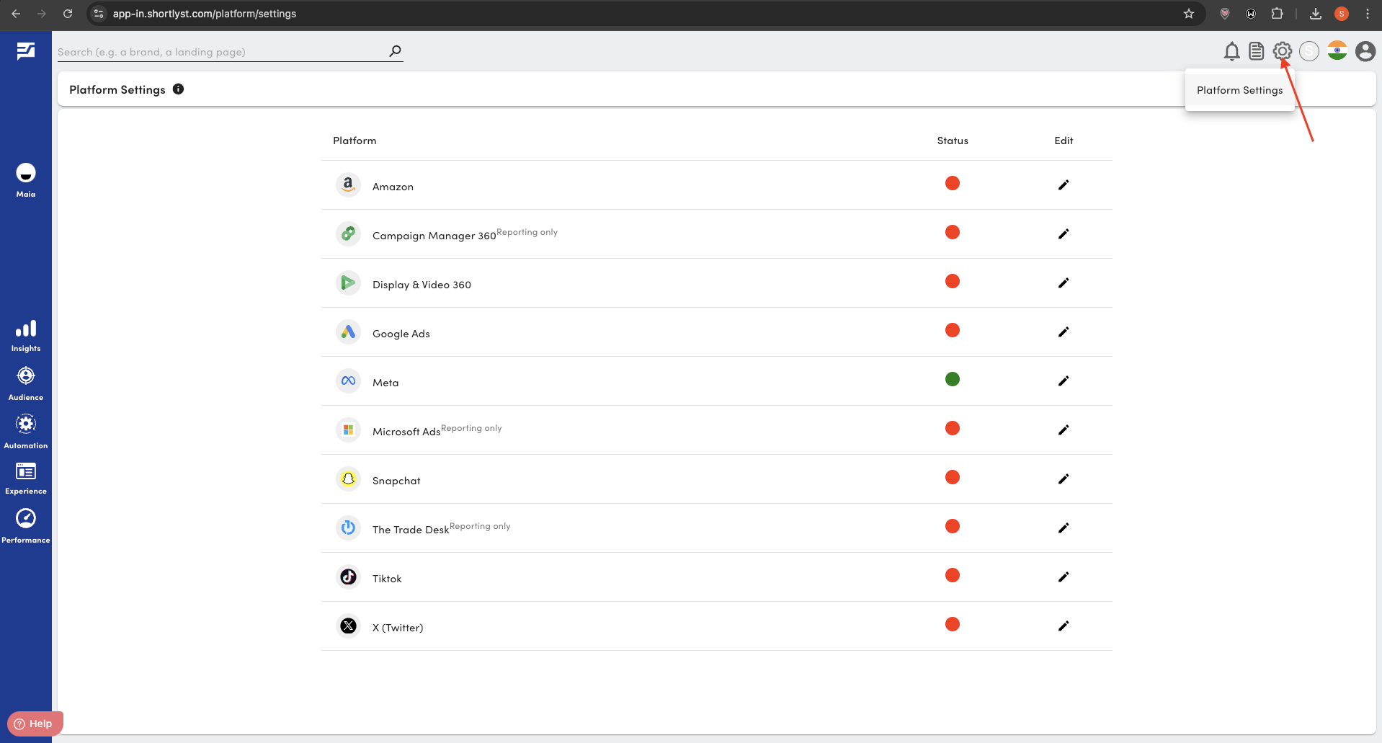1382x743 pixels.
Task: Click the Amazon platform name
Action: [x=393, y=187]
